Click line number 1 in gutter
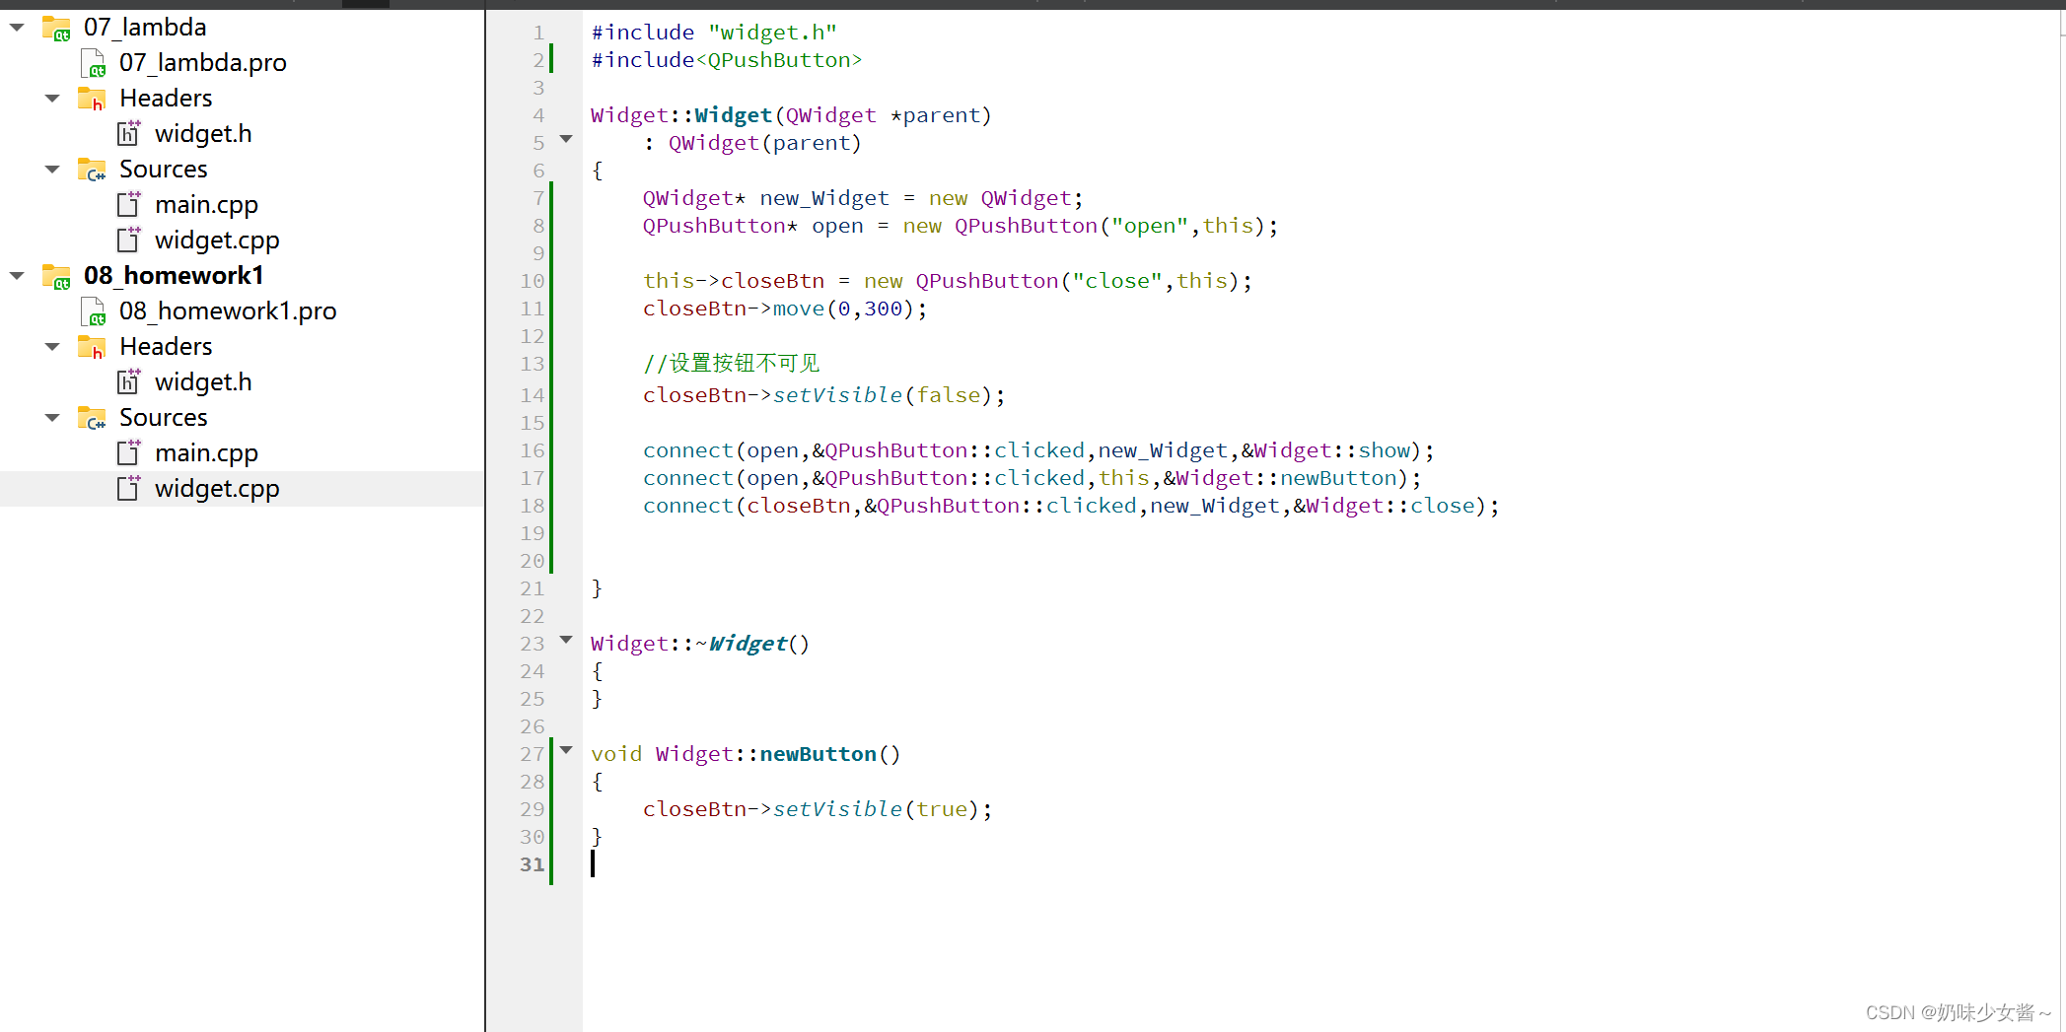 tap(538, 33)
